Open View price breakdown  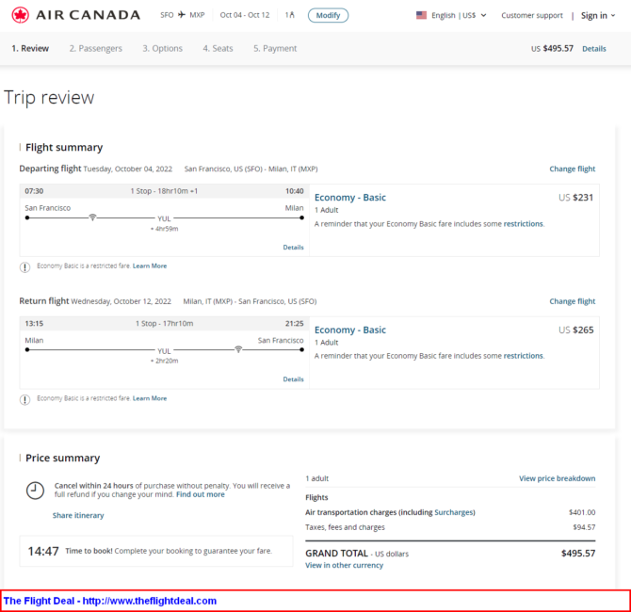[x=557, y=478]
